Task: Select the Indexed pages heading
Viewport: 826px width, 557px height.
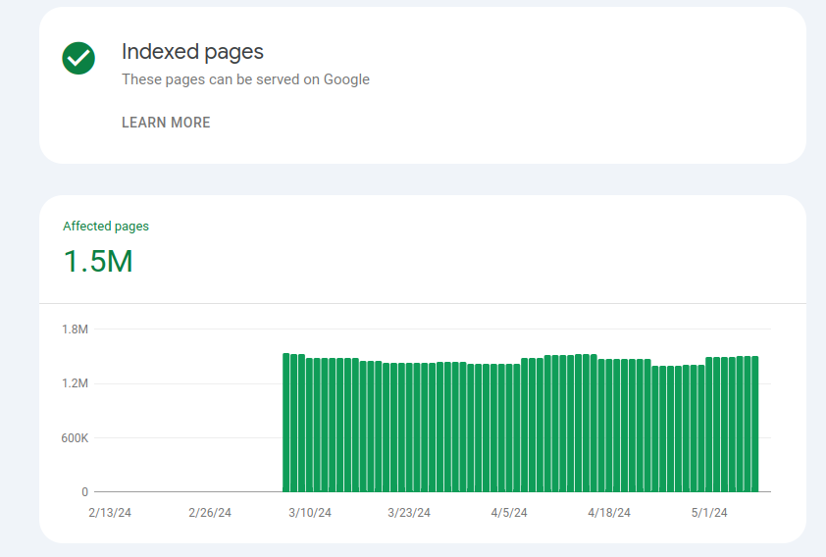Action: point(192,52)
